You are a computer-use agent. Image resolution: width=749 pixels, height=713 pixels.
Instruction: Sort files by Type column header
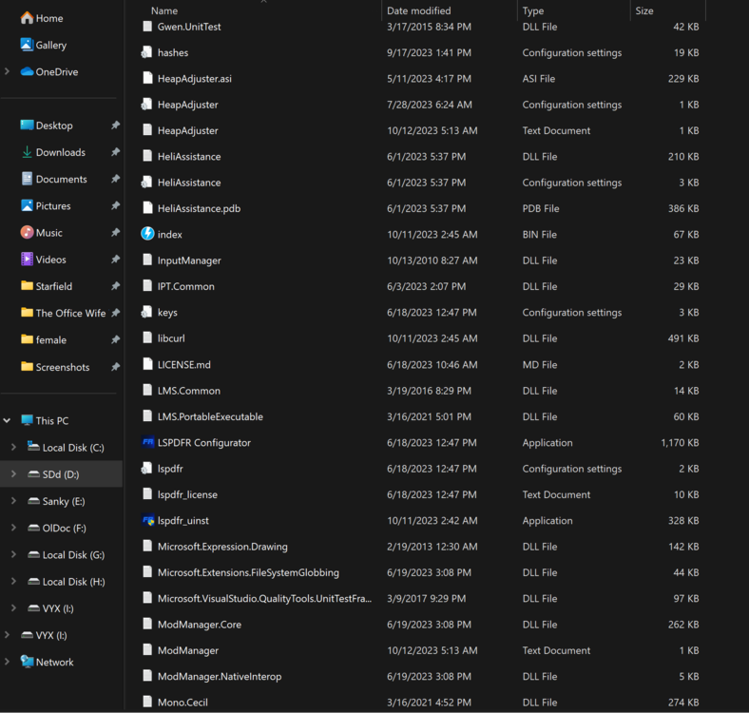pos(533,10)
